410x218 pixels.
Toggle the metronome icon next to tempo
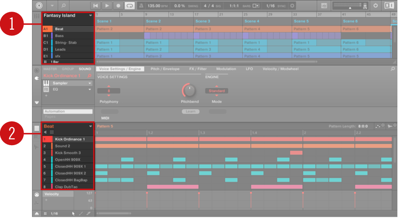[141, 5]
